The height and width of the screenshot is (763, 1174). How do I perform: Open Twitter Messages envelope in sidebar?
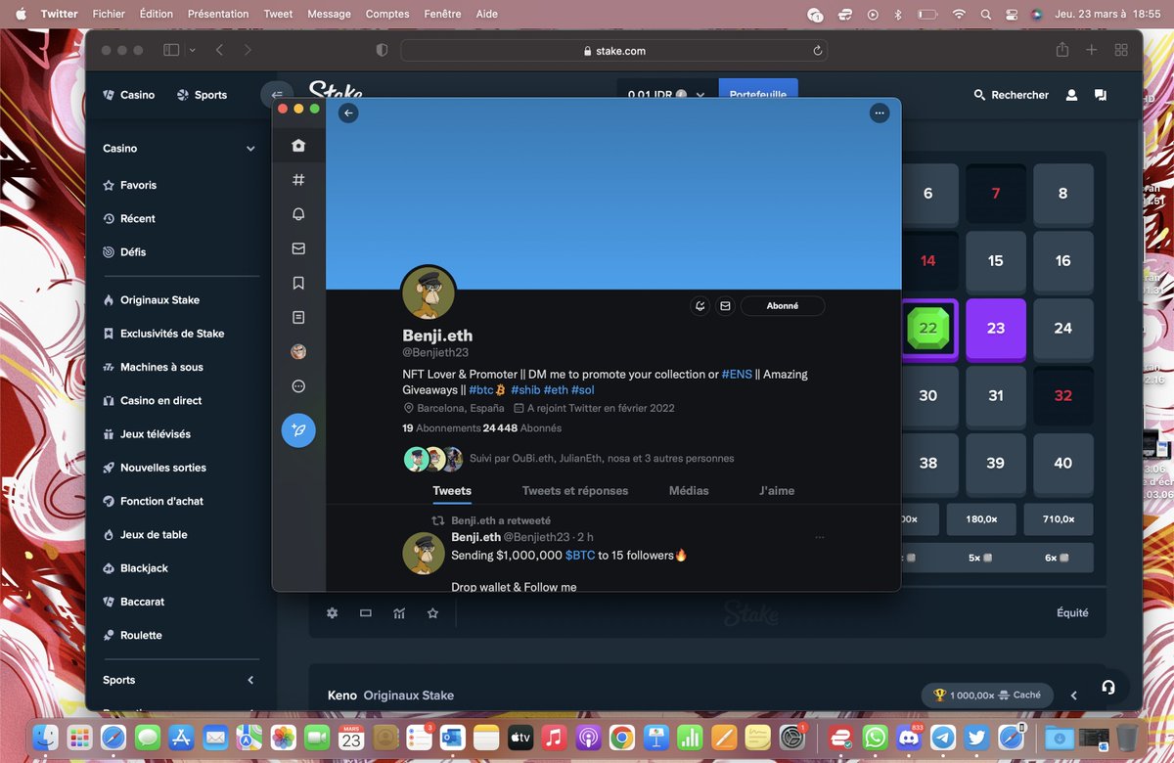tap(298, 248)
